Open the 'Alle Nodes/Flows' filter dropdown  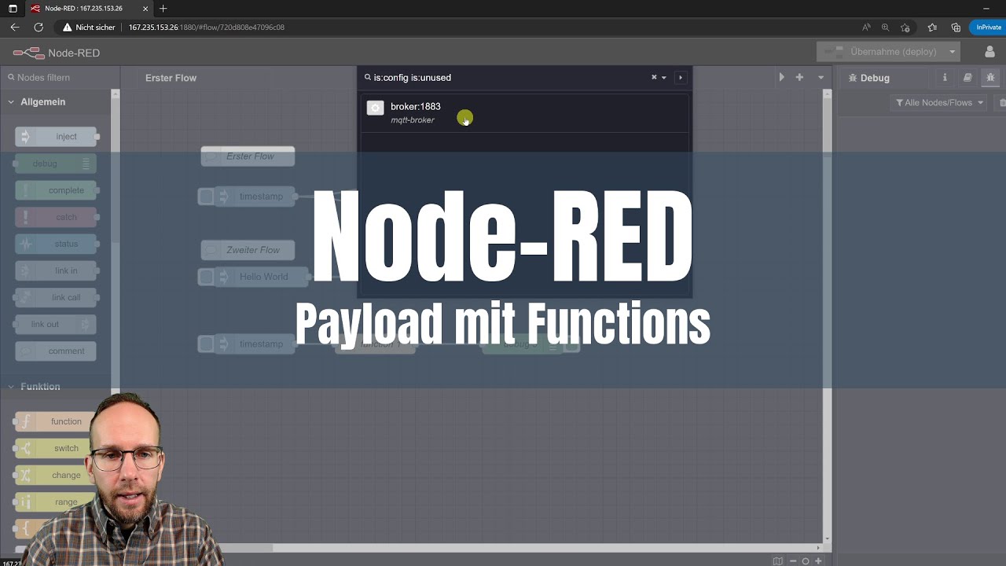pos(939,102)
